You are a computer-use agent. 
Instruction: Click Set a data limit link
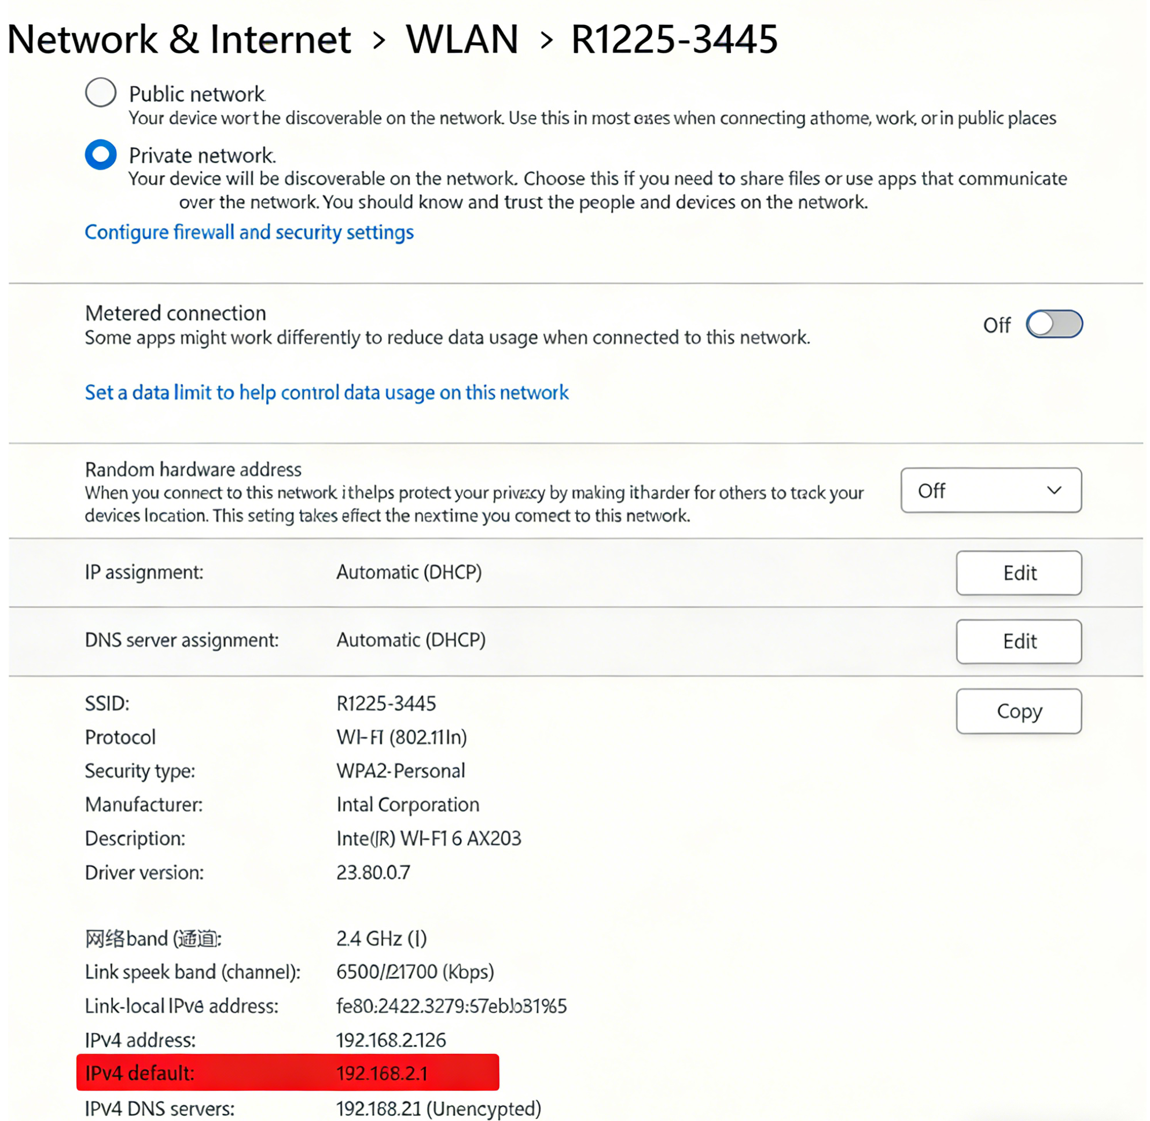pos(326,393)
